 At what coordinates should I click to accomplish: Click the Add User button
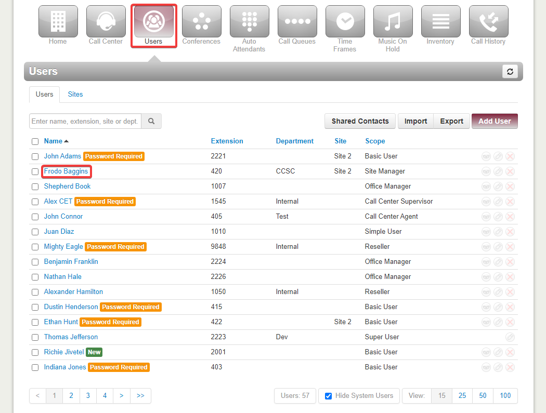(x=494, y=121)
